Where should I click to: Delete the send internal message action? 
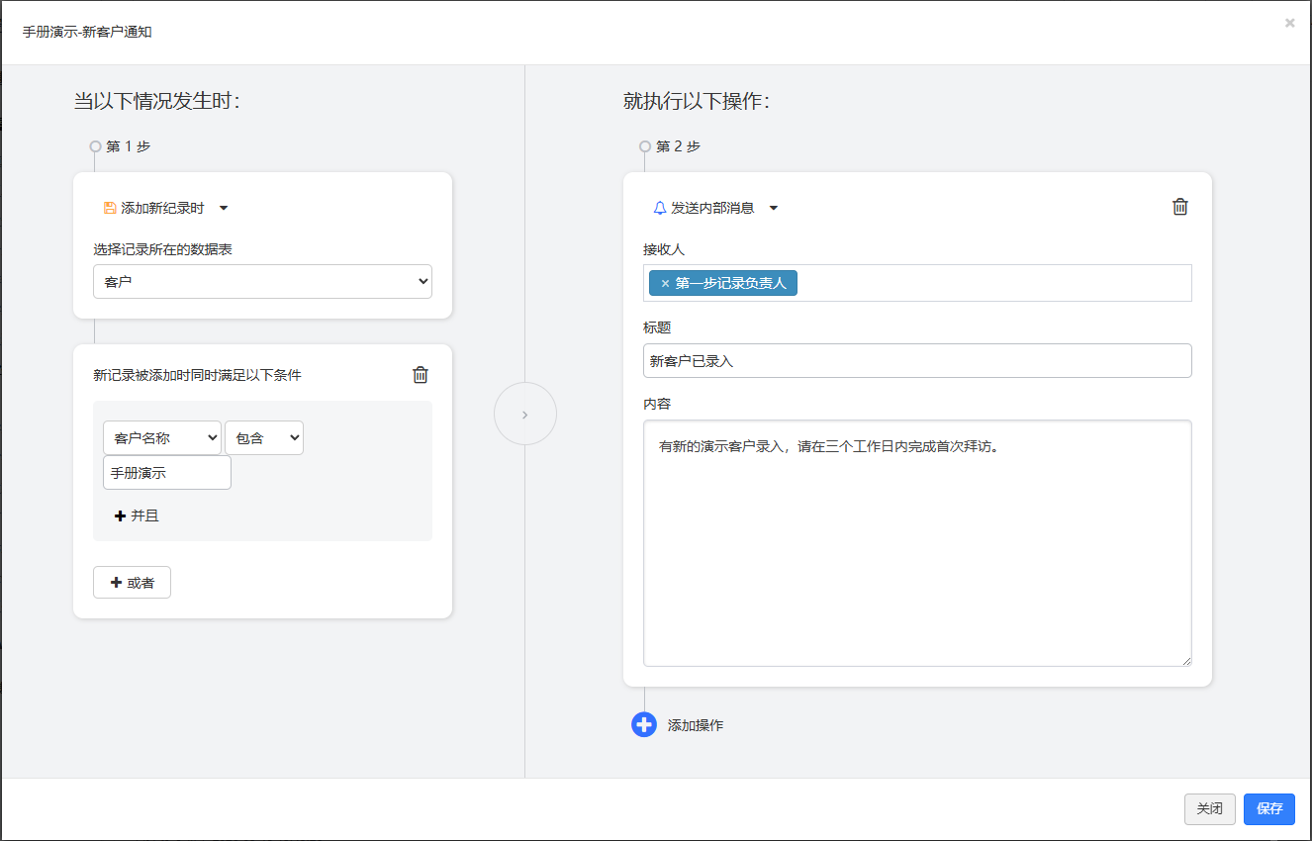(x=1179, y=207)
